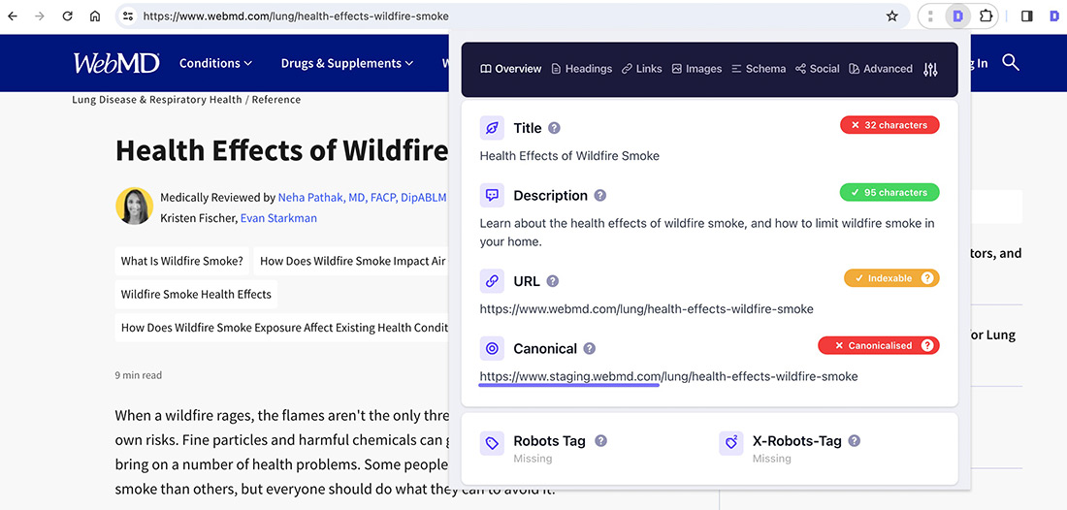Image resolution: width=1067 pixels, height=510 pixels.
Task: Go back with the browser back arrow
Action: pyautogui.click(x=13, y=16)
